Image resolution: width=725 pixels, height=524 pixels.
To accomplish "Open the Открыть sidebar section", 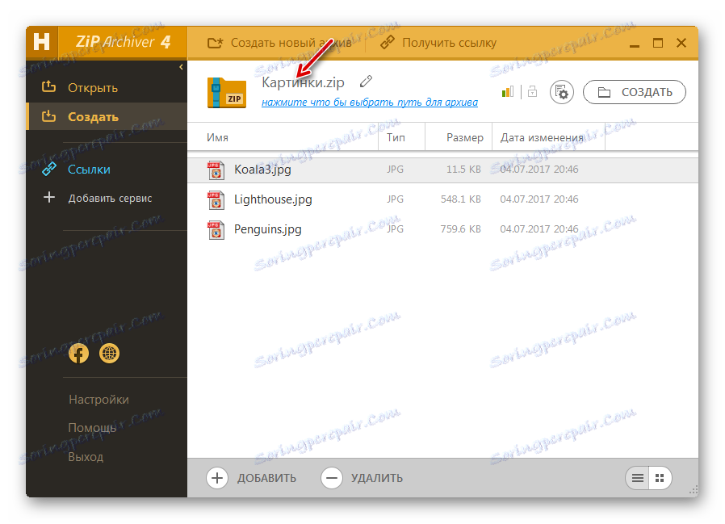I will [x=107, y=88].
